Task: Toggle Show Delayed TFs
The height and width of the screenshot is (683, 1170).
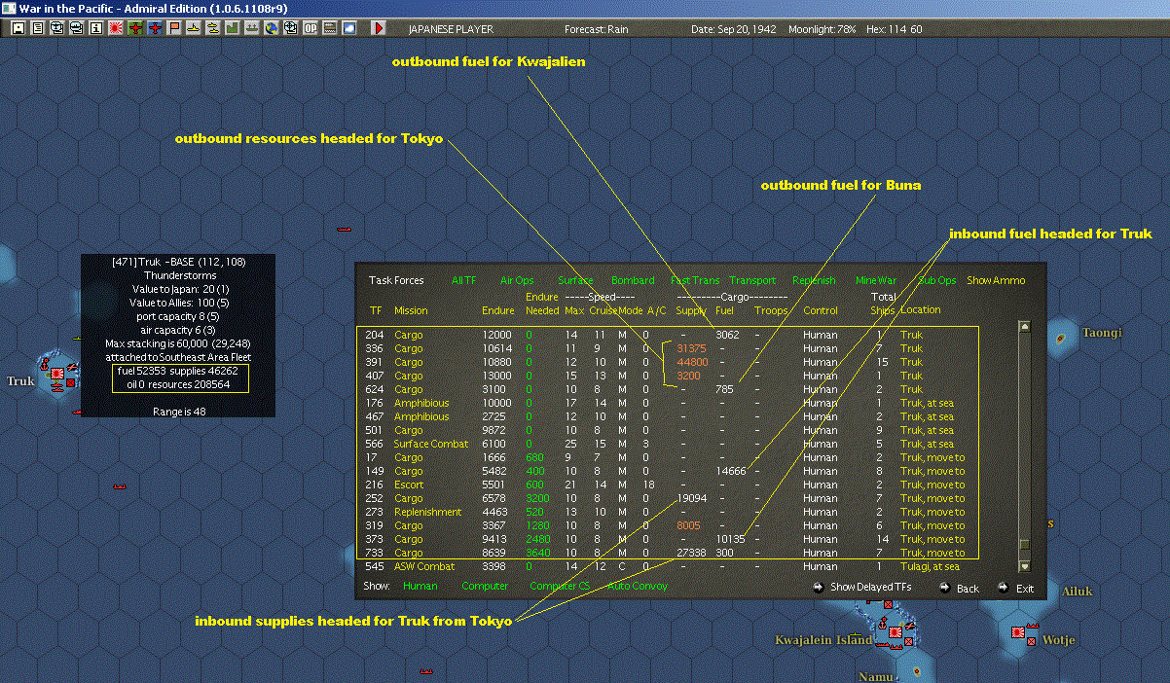Action: coord(862,588)
